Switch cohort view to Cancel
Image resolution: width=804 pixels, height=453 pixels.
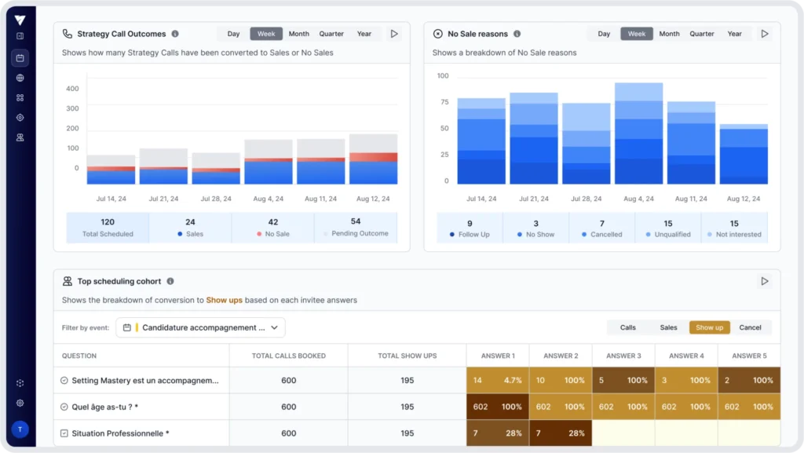[750, 327]
